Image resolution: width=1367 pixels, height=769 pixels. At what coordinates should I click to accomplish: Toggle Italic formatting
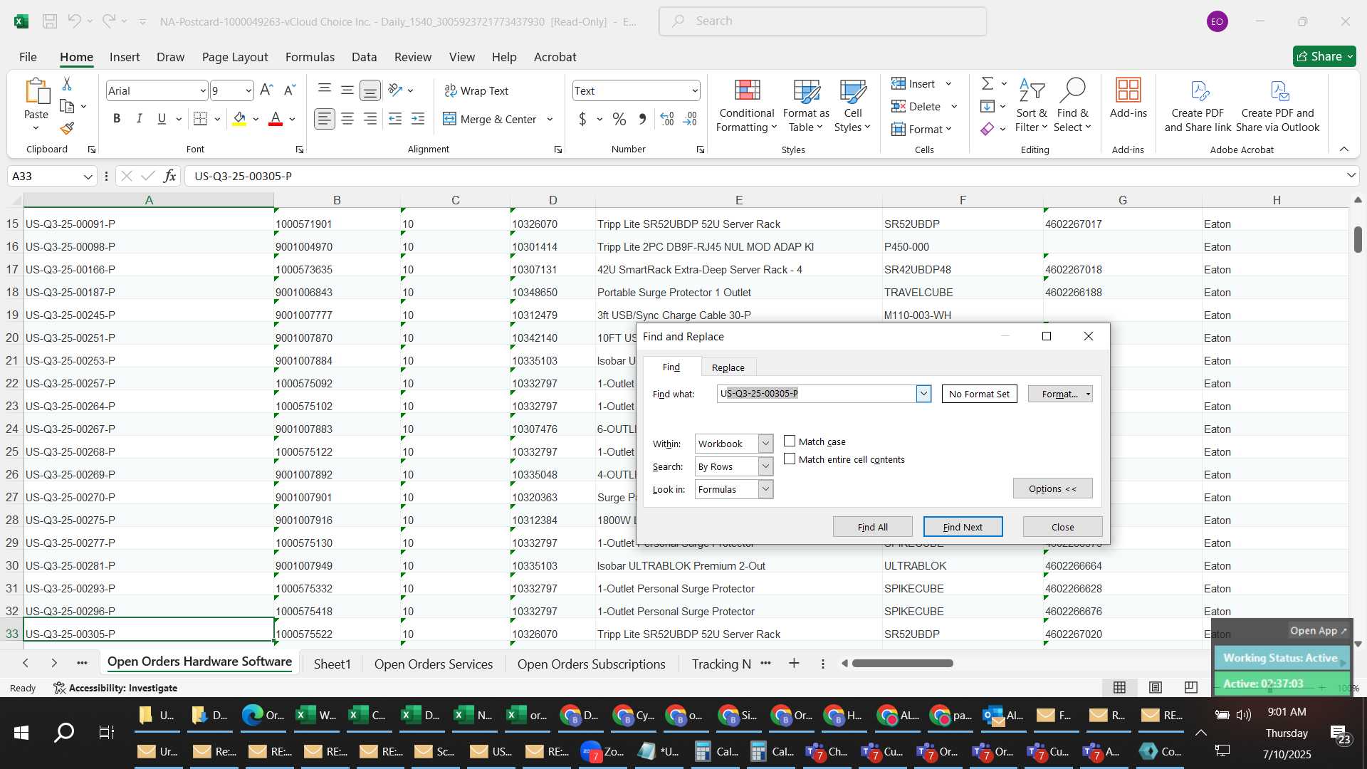(140, 119)
